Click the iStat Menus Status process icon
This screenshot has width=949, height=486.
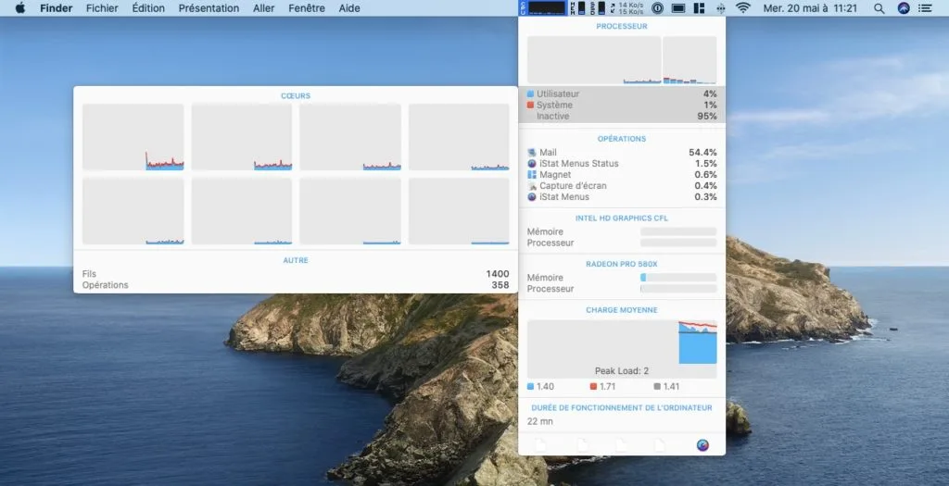(531, 163)
